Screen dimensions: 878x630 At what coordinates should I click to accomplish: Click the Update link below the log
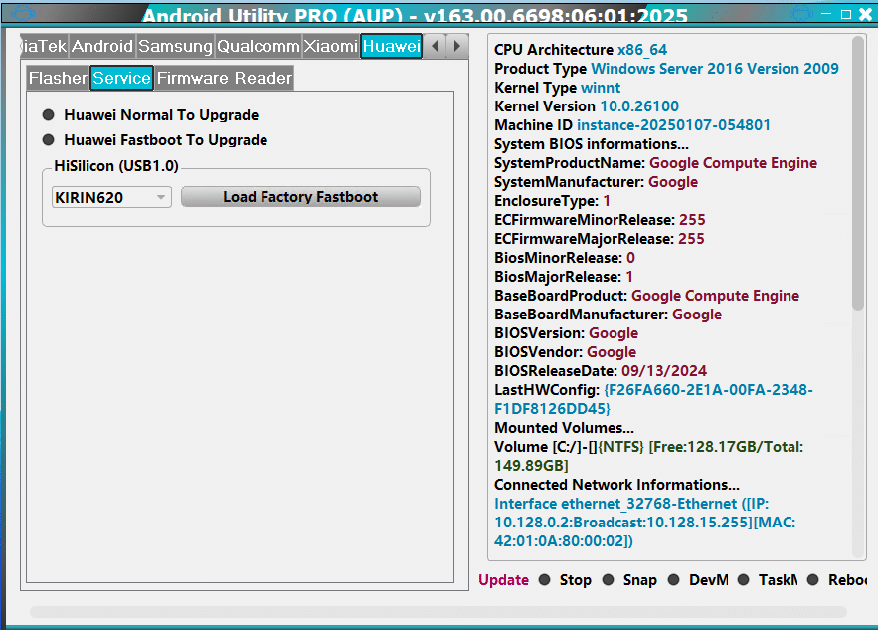[x=504, y=580]
